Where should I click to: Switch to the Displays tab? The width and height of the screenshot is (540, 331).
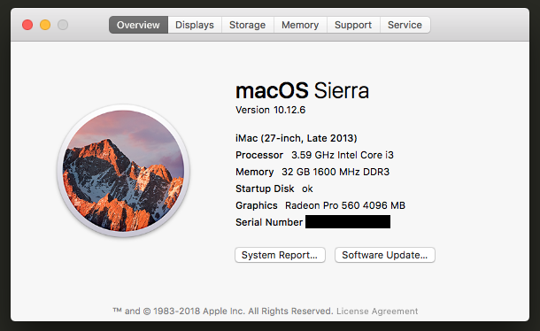(195, 25)
